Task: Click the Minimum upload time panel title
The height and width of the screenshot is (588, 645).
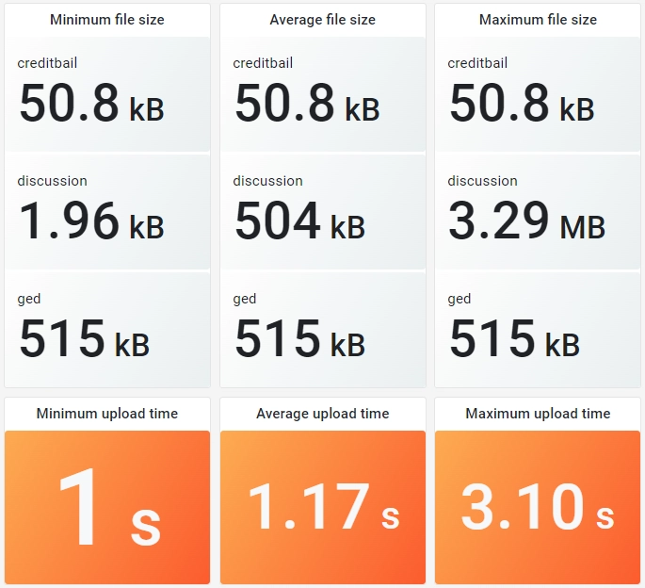Action: point(106,414)
